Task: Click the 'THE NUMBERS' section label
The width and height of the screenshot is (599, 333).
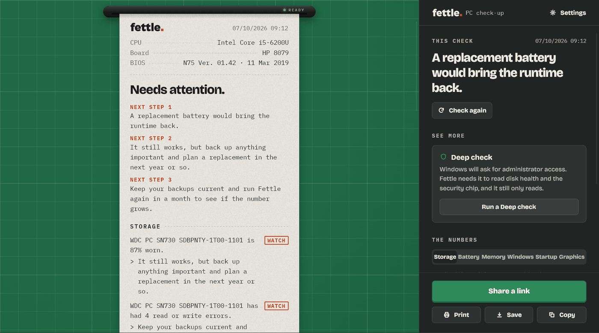Action: (454, 240)
